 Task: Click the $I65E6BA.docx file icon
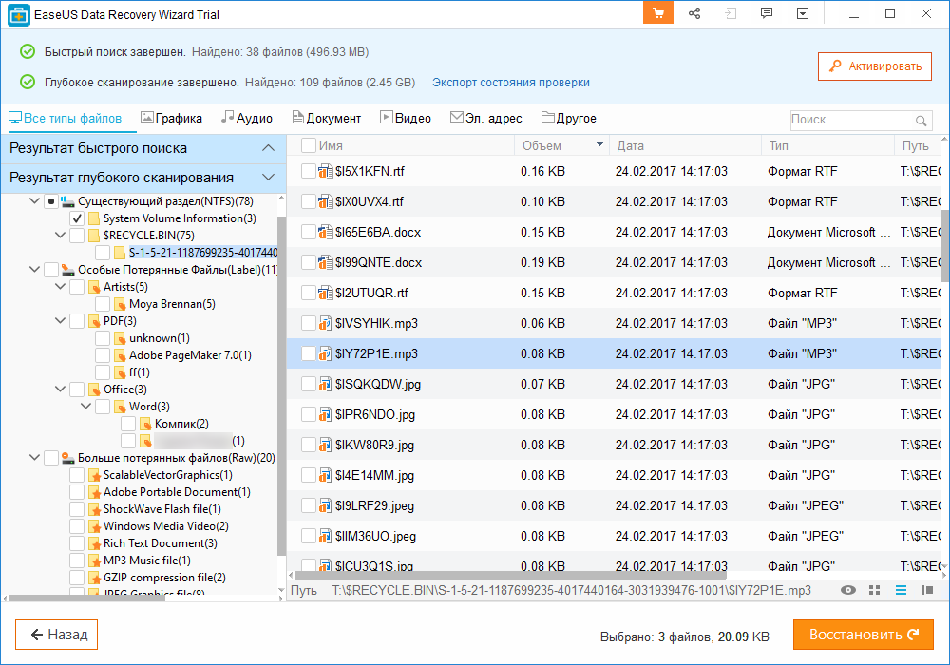(x=325, y=232)
